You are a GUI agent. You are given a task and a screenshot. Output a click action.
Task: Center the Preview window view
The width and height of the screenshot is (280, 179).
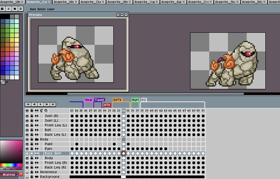click(x=118, y=15)
